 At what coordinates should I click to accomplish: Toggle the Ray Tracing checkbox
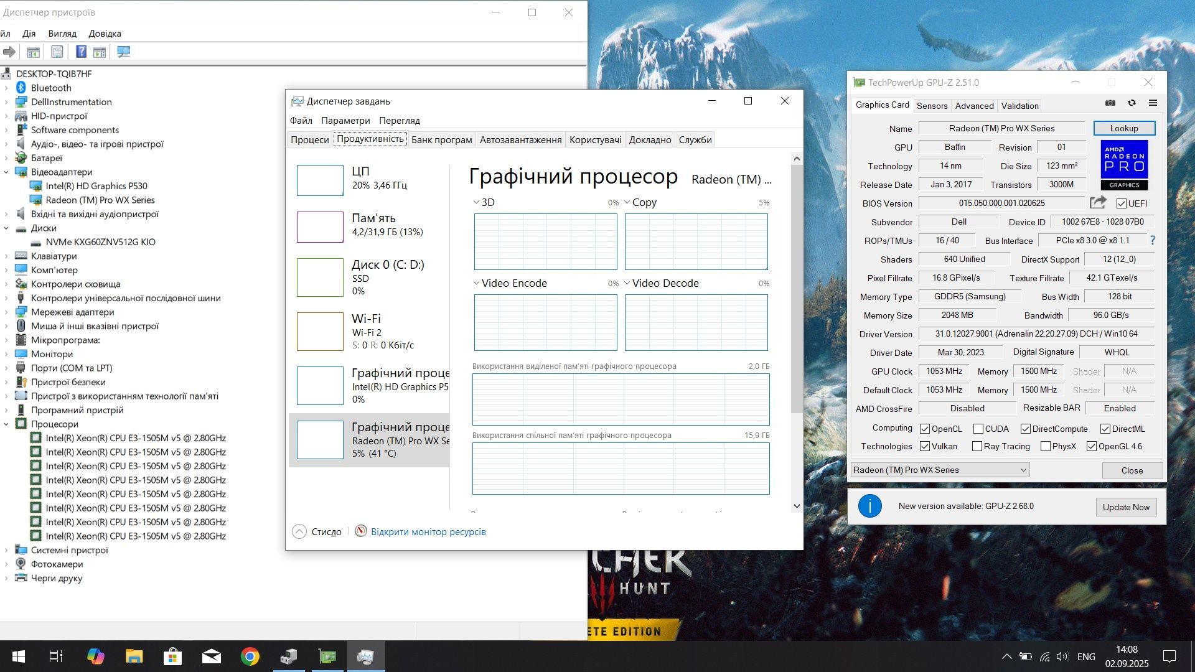tap(977, 446)
